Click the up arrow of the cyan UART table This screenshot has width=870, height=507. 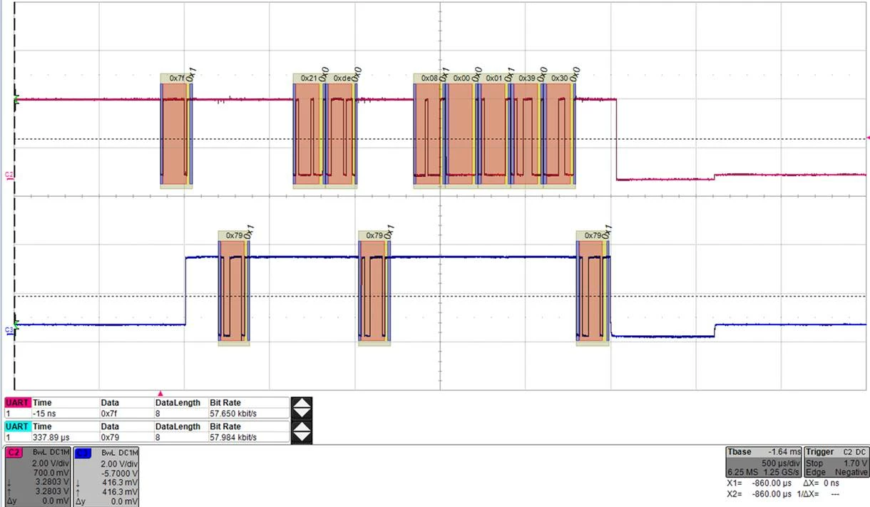pyautogui.click(x=302, y=427)
